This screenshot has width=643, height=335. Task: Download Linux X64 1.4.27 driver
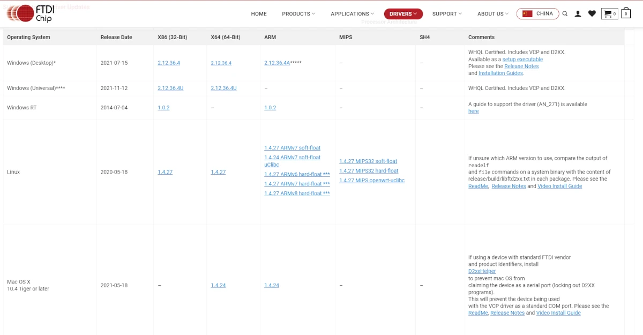(x=218, y=172)
